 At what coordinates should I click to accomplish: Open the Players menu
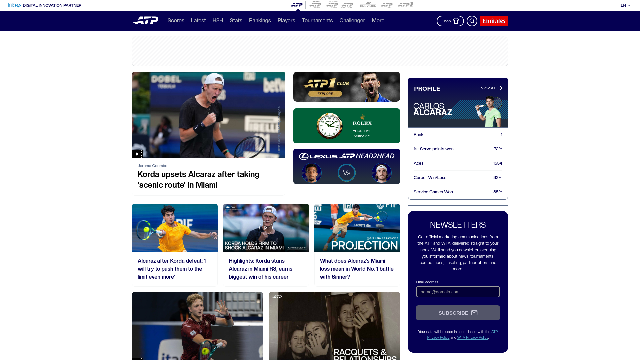click(x=286, y=20)
